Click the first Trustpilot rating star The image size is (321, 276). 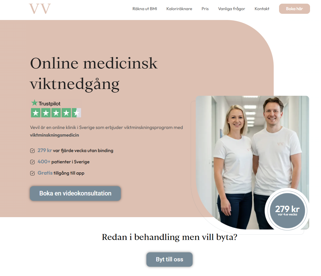[x=36, y=113]
